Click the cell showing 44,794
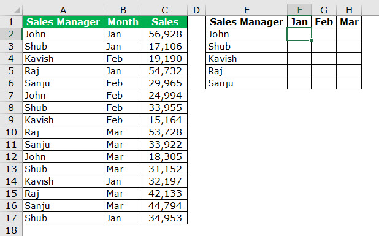 (165, 205)
